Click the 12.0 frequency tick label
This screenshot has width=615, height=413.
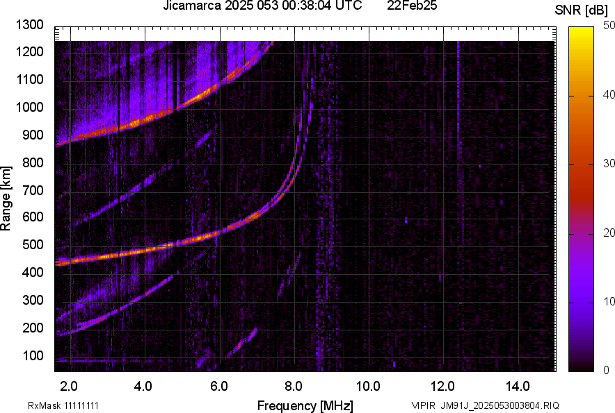443,387
